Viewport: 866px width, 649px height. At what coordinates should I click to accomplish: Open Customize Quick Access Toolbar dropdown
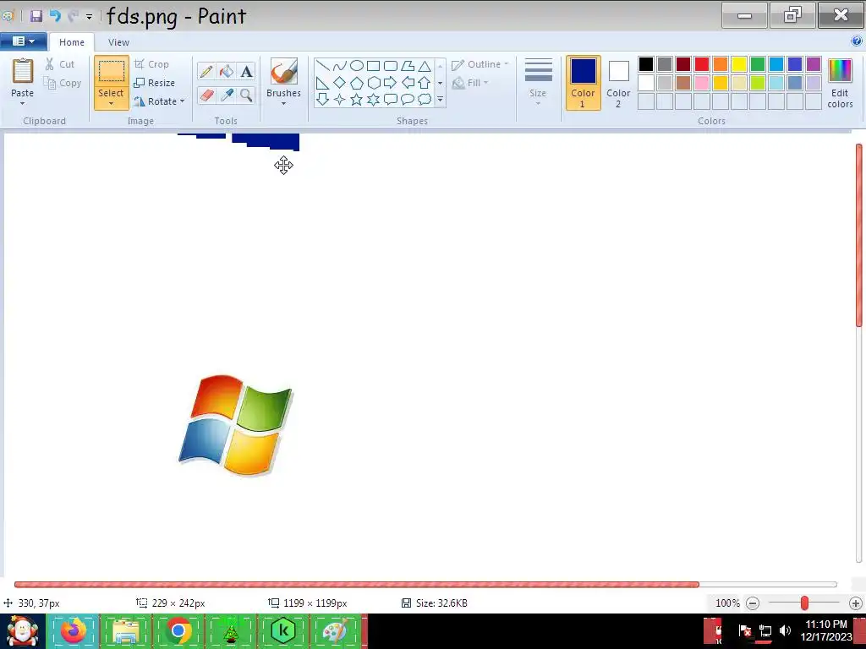click(89, 17)
